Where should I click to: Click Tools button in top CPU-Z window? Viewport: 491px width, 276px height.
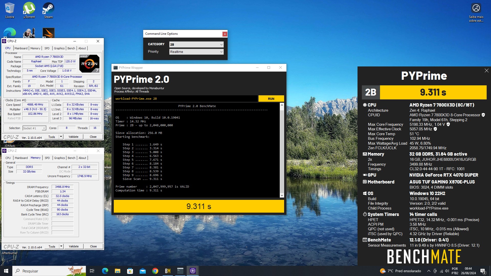pyautogui.click(x=52, y=137)
